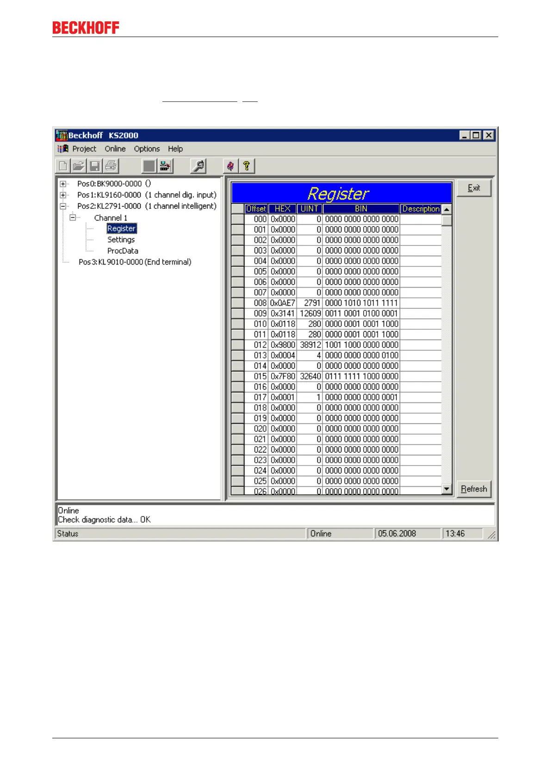
Task: Click the New document toolbar icon
Action: click(63, 166)
